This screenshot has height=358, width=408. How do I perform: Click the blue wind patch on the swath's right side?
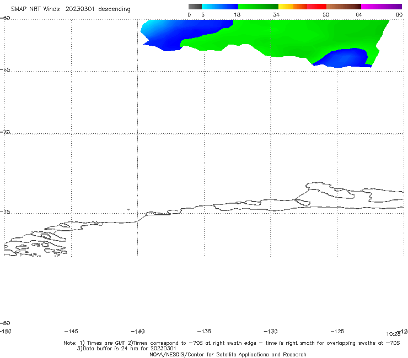[343, 58]
